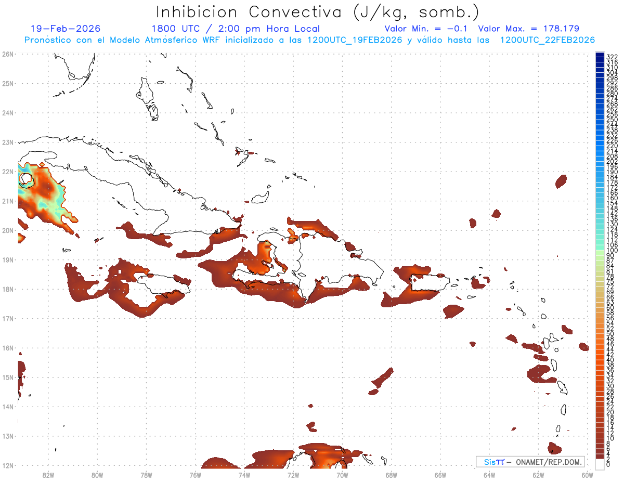Click the 100 color bar value label
This screenshot has height=482, width=624.
pos(612,251)
